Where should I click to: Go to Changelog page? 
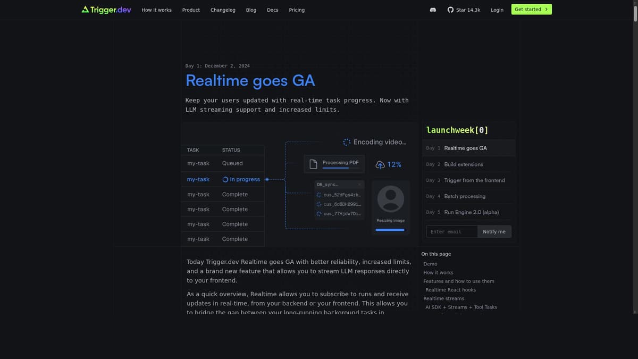click(223, 10)
